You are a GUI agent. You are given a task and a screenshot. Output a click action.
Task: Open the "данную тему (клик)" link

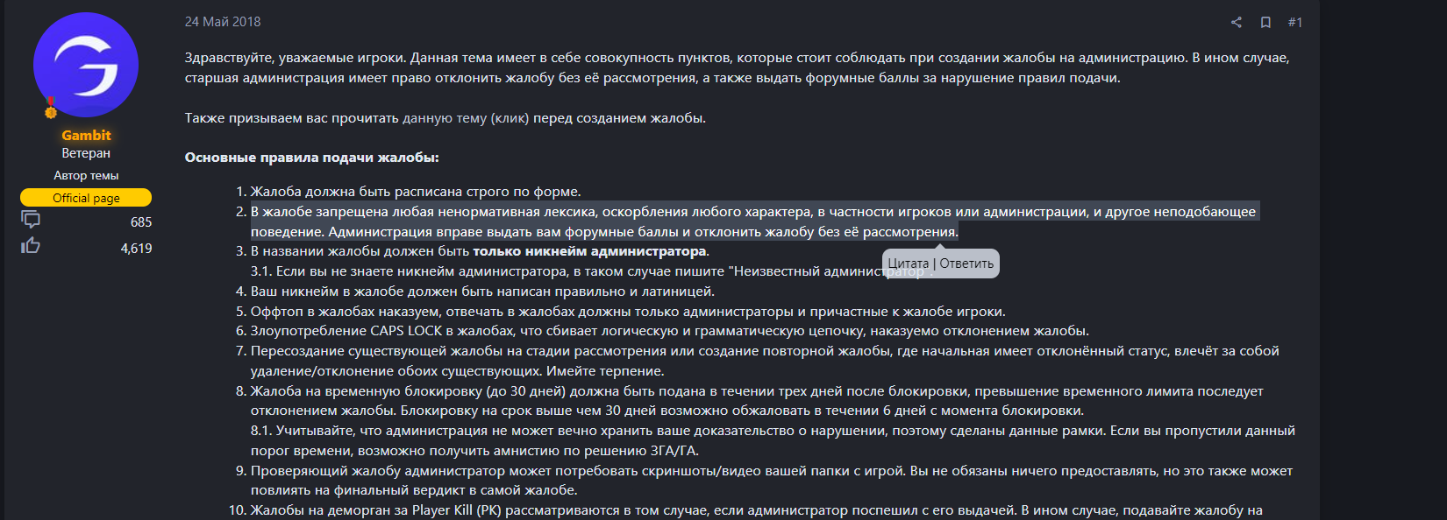click(466, 118)
